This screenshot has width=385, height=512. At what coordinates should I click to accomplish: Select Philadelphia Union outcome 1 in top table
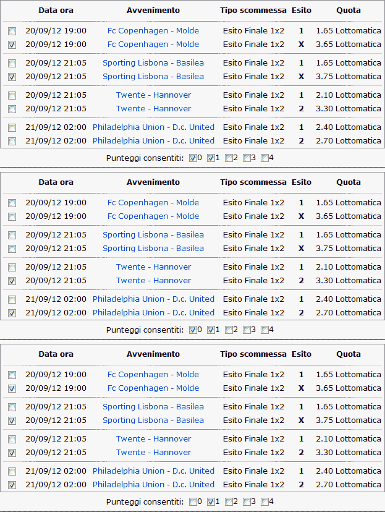coord(12,127)
